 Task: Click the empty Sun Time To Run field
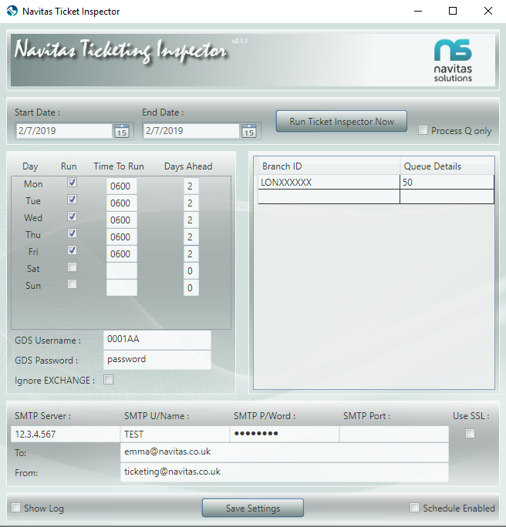point(122,287)
